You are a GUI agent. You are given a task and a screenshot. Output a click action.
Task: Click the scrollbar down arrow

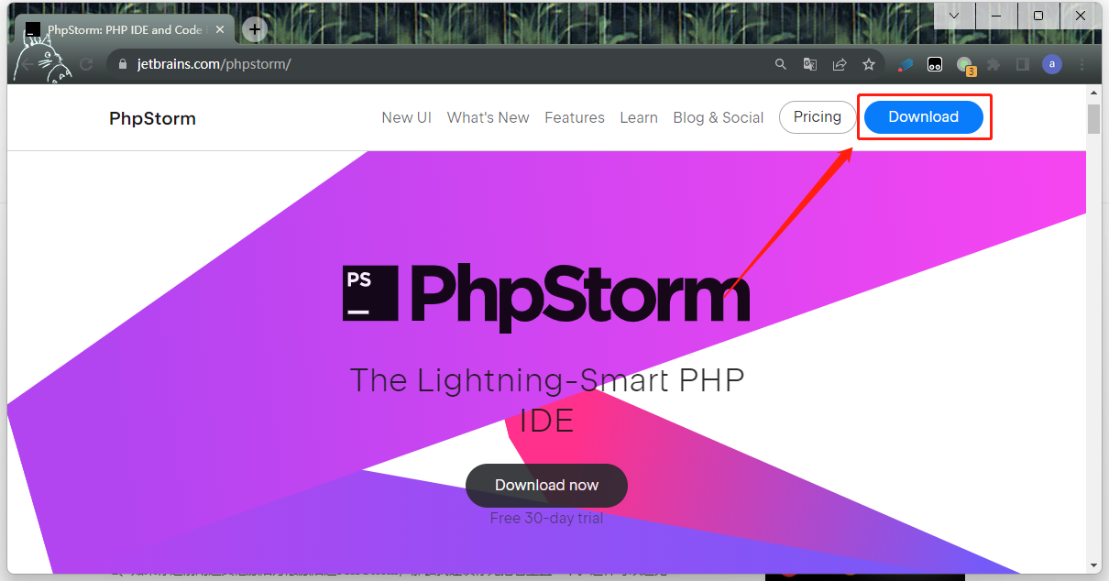coord(1093,565)
